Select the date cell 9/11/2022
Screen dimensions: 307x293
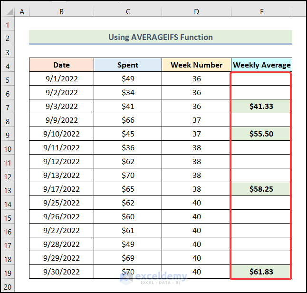(61, 147)
